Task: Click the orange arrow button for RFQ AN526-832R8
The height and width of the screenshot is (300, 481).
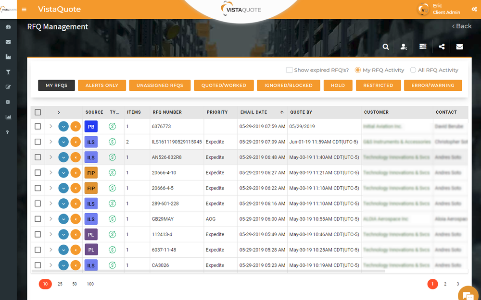Action: click(x=76, y=157)
